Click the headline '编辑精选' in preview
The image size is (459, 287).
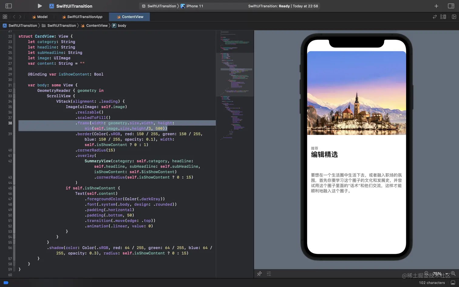click(324, 155)
